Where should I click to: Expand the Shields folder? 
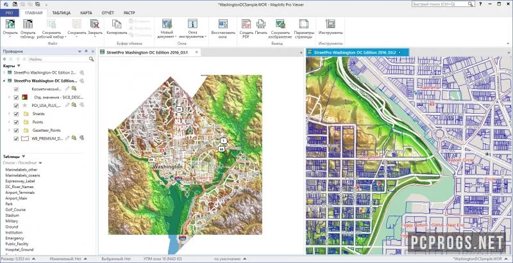[10, 114]
